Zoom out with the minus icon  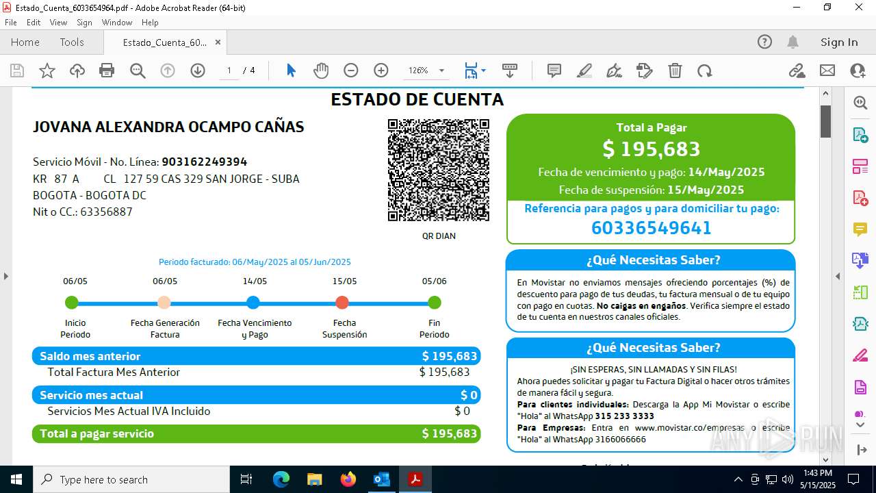click(x=351, y=71)
